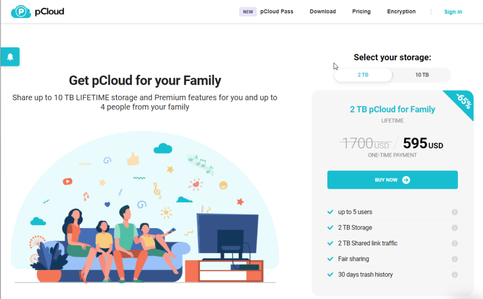Open the Pricing menu item
Viewport: 483px width, 299px height.
[x=361, y=12]
